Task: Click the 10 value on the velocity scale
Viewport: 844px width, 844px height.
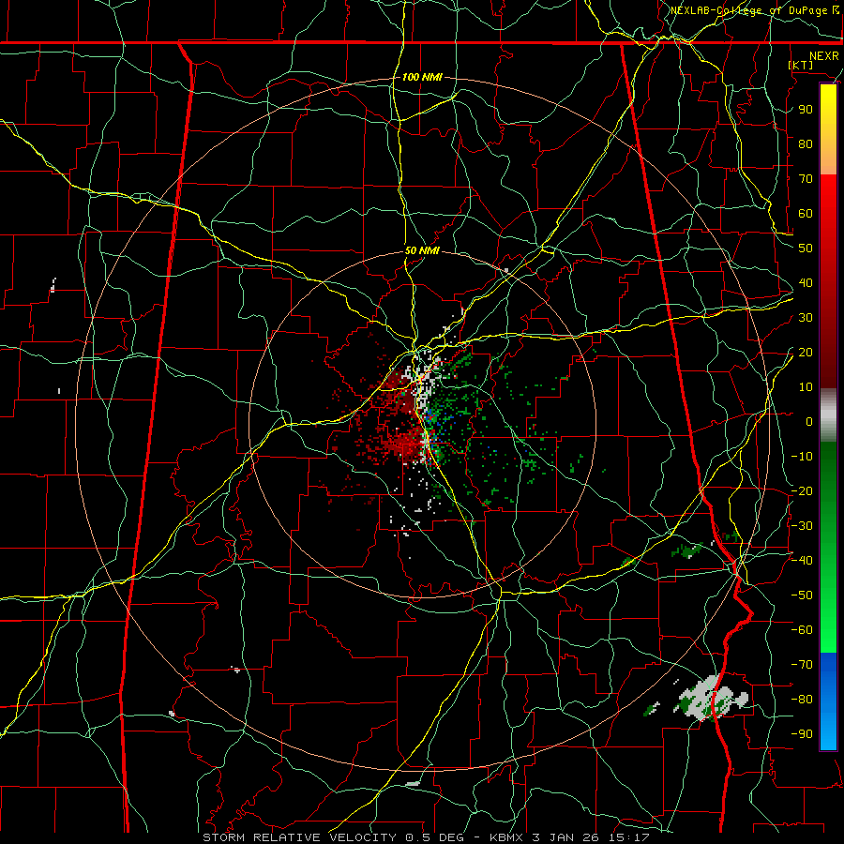Action: coord(806,387)
